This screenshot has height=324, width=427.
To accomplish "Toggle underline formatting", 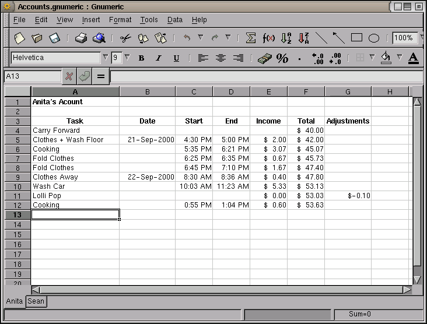I will pyautogui.click(x=176, y=58).
